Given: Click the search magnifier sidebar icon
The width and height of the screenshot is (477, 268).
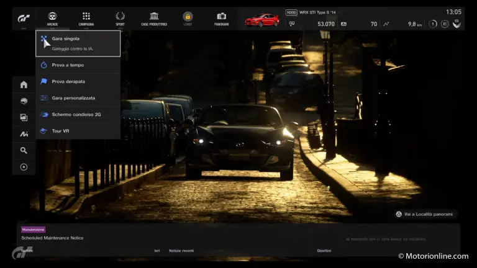Looking at the screenshot, I should 24,150.
